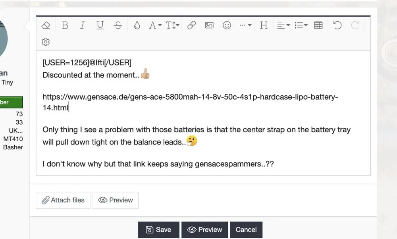The height and width of the screenshot is (239, 397).
Task: Click the 'gensacespammers..??' sentence
Action: [158, 164]
